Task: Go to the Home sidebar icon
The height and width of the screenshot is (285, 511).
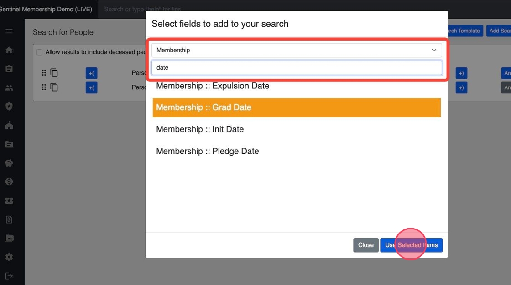Action: coord(9,50)
